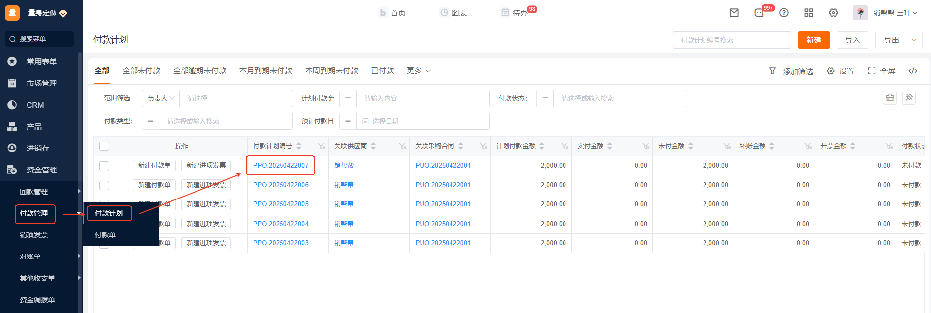Tick the select-all checkbox in the table header
931x313 pixels.
point(104,146)
